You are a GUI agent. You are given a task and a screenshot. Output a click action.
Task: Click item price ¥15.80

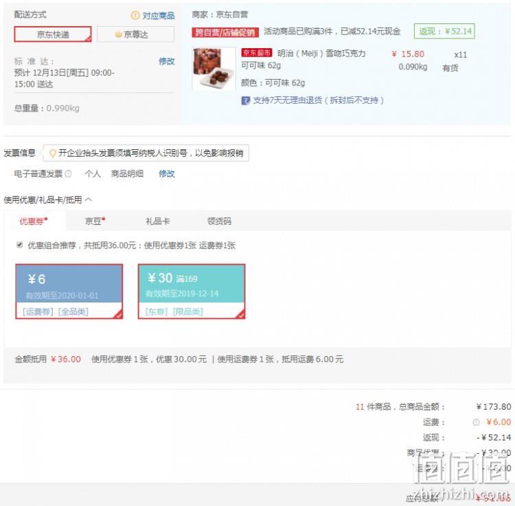click(x=408, y=54)
